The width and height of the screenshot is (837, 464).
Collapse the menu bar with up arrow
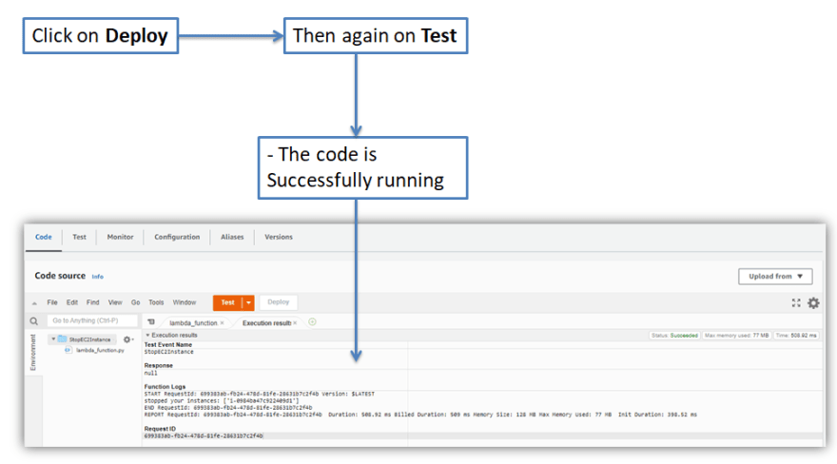(x=34, y=303)
